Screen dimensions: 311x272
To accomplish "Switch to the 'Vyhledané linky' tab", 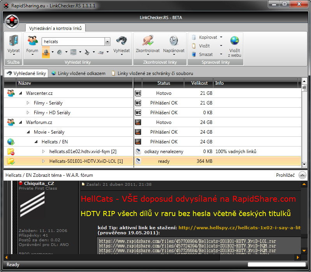I will [x=26, y=73].
